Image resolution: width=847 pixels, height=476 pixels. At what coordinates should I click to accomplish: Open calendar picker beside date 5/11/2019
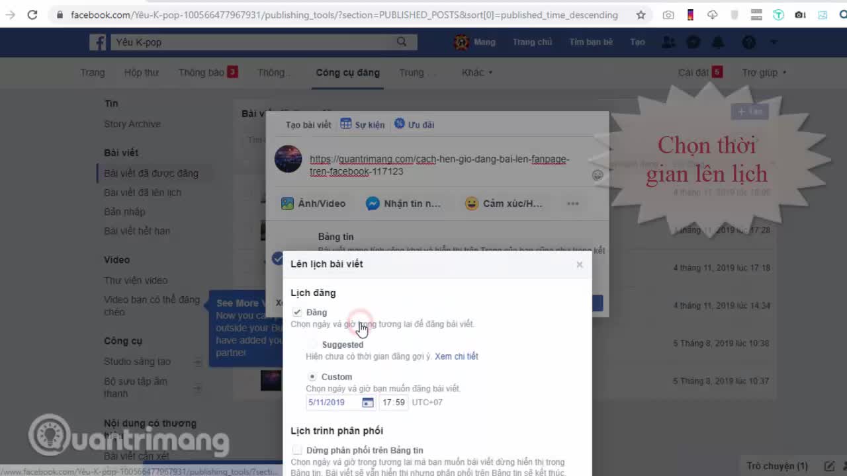(x=368, y=403)
